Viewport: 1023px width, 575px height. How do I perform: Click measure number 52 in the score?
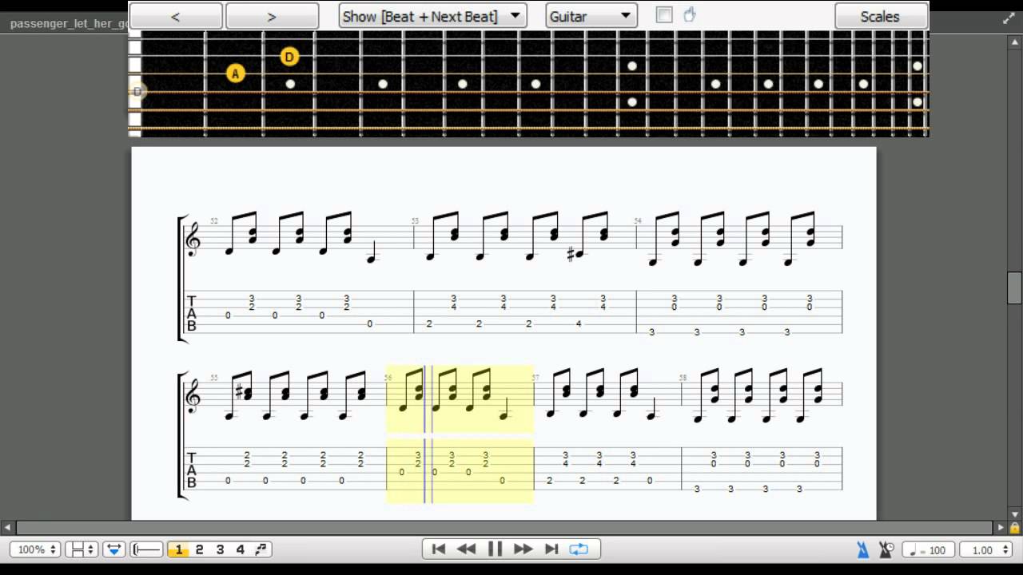[x=214, y=221]
